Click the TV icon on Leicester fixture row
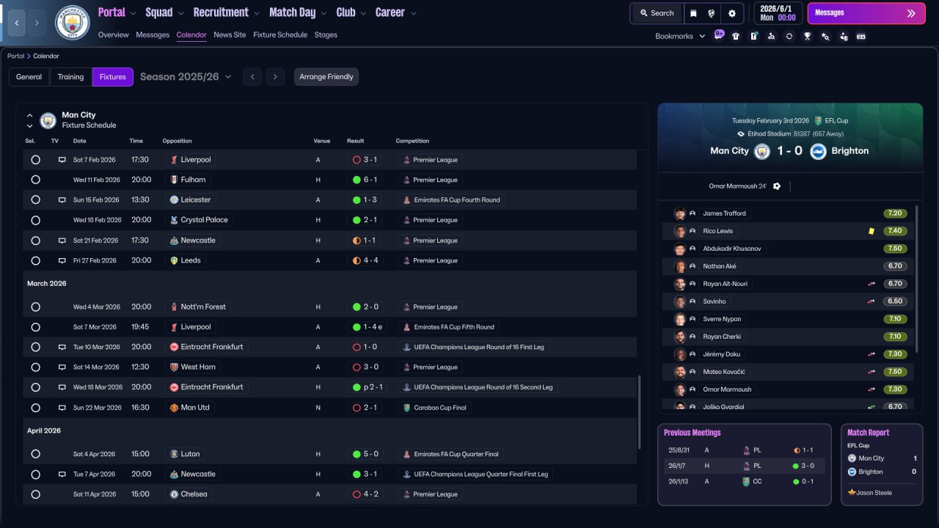 click(x=62, y=200)
